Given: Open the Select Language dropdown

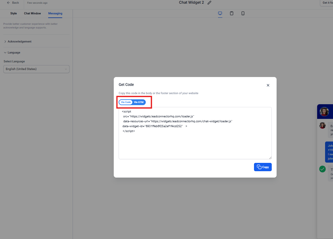Looking at the screenshot, I should pyautogui.click(x=36, y=69).
